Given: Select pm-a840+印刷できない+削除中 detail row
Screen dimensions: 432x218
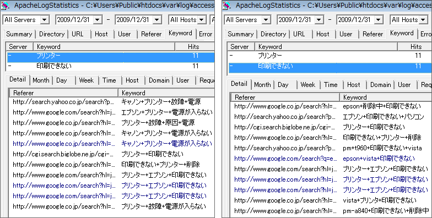Looking at the screenshot, I should [x=332, y=211].
